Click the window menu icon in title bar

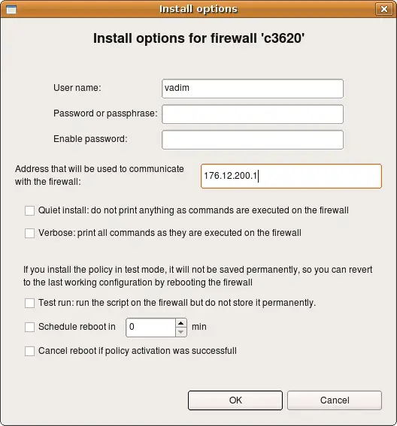click(11, 10)
